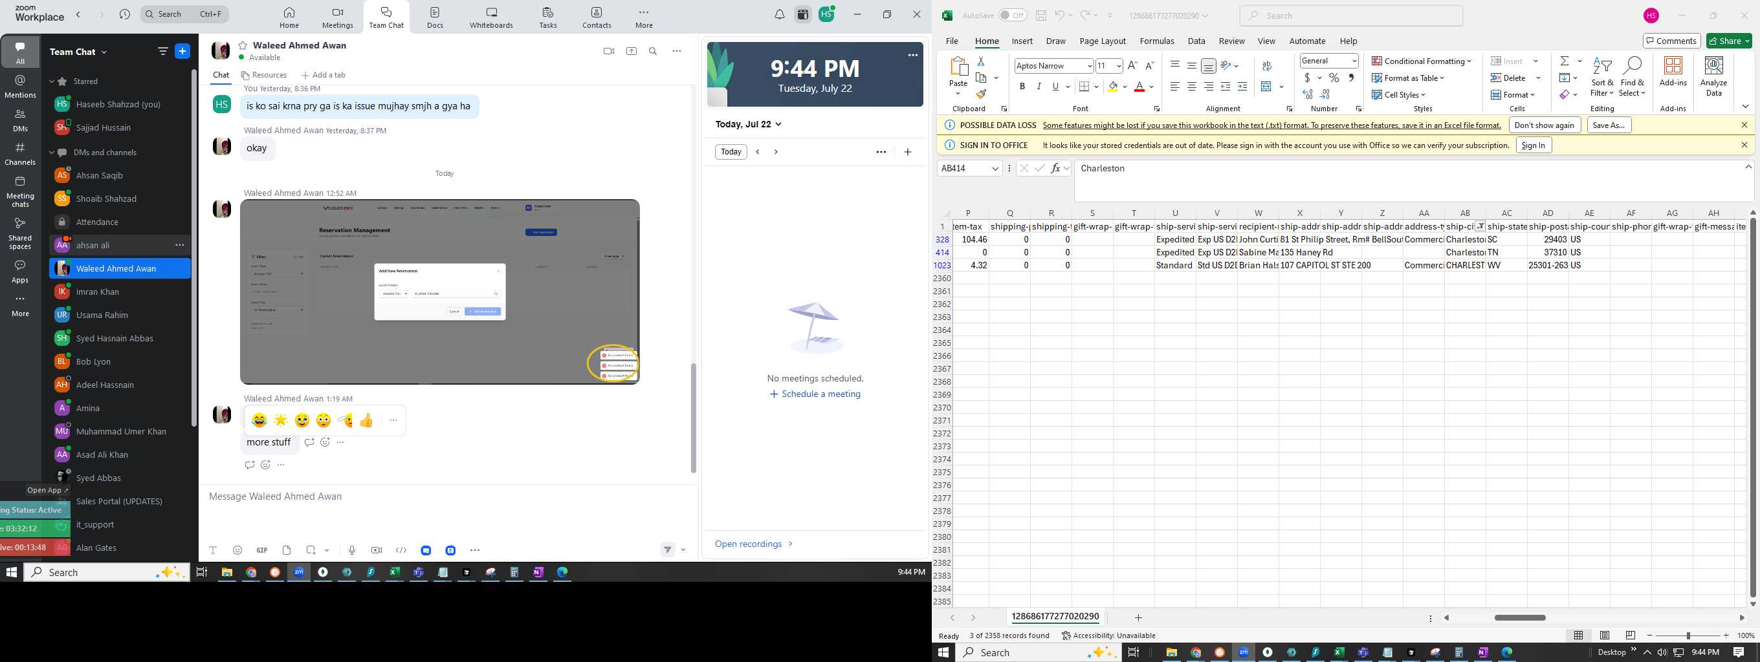Record a video message in Zoom chat
1760x662 pixels.
(377, 550)
